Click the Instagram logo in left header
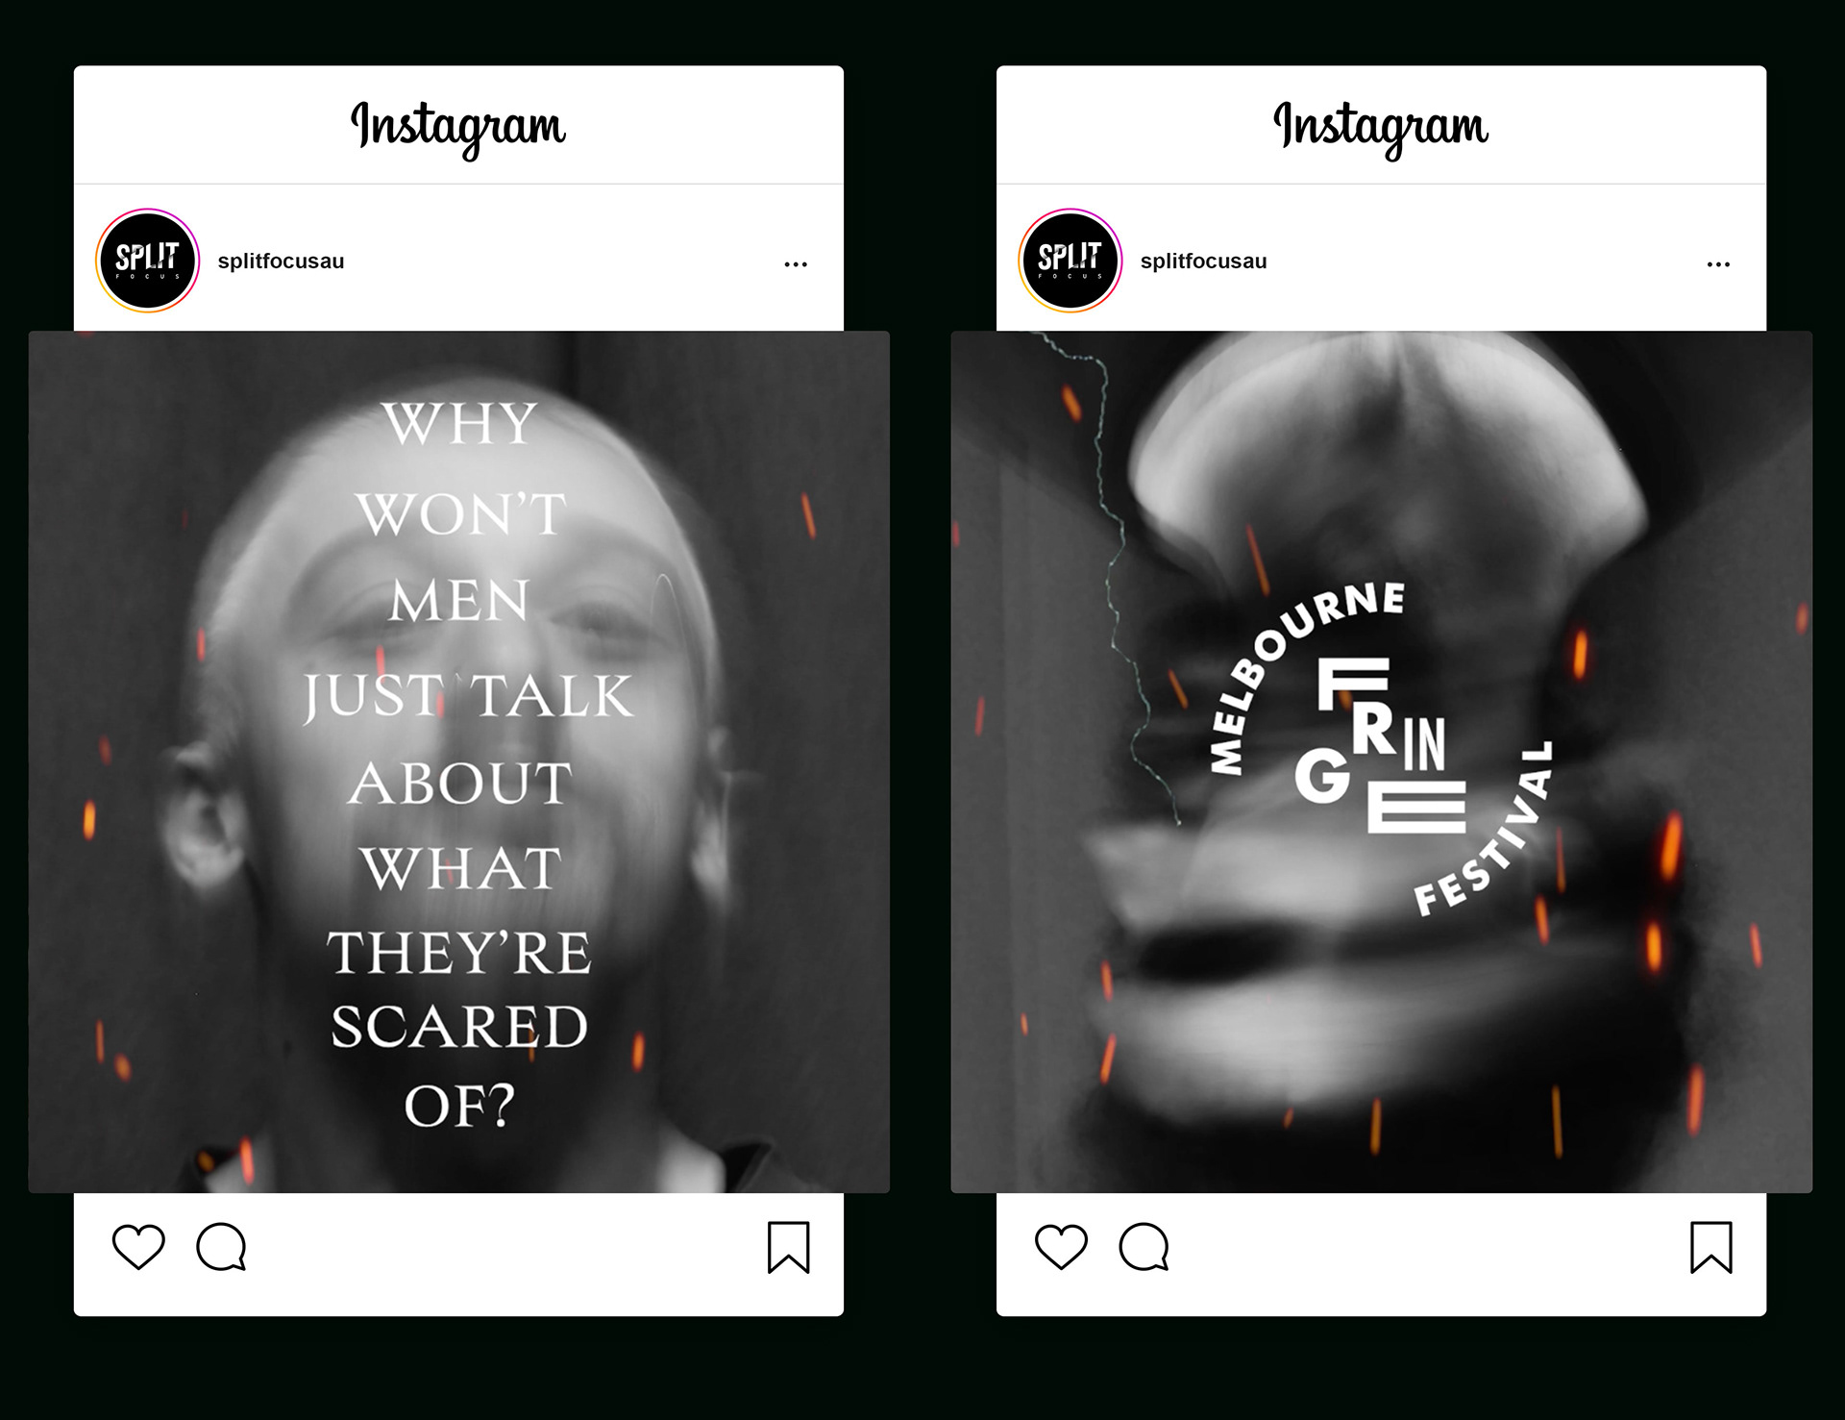The height and width of the screenshot is (1420, 1845). click(458, 128)
